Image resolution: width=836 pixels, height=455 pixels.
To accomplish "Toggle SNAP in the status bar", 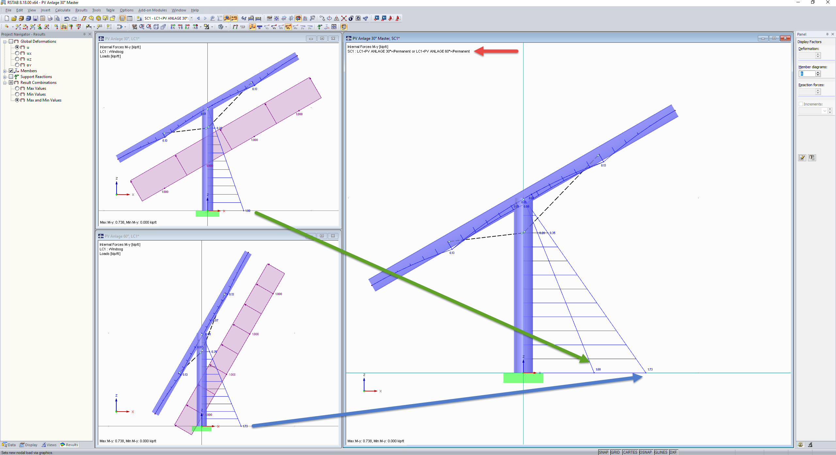I will 604,452.
